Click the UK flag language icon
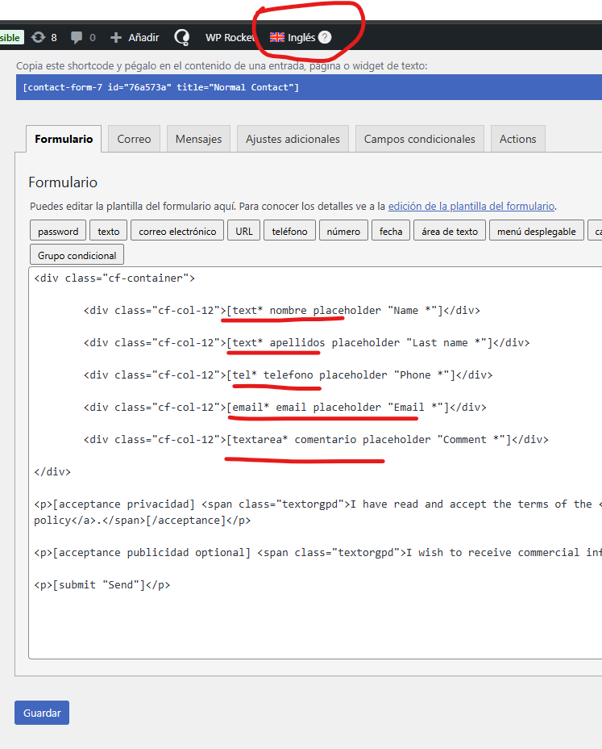 coord(277,37)
